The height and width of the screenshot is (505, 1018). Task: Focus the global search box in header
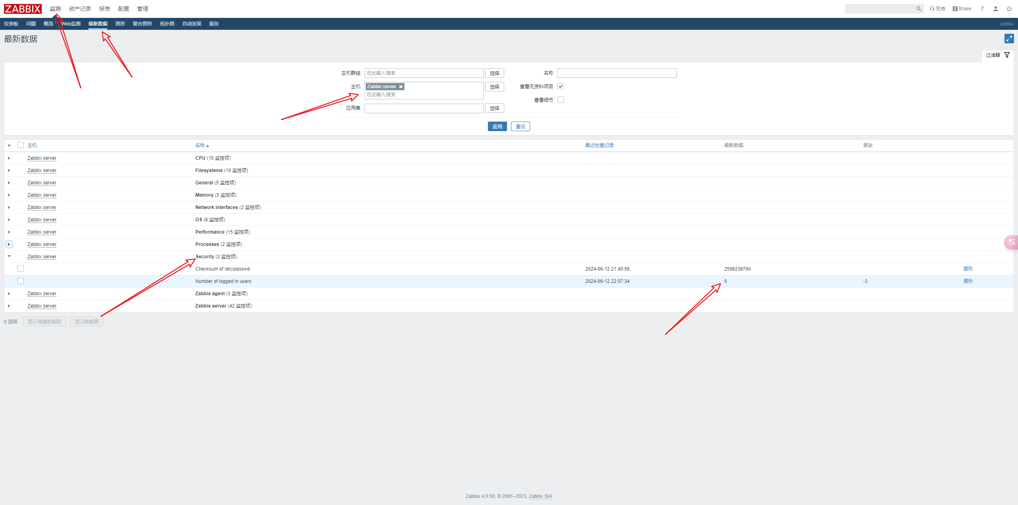[x=880, y=9]
